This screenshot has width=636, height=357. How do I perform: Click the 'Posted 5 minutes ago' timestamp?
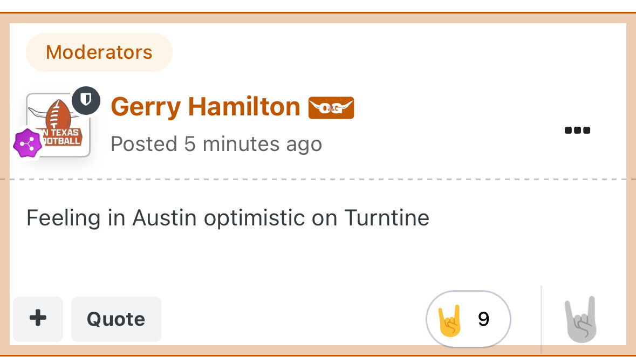click(x=216, y=144)
